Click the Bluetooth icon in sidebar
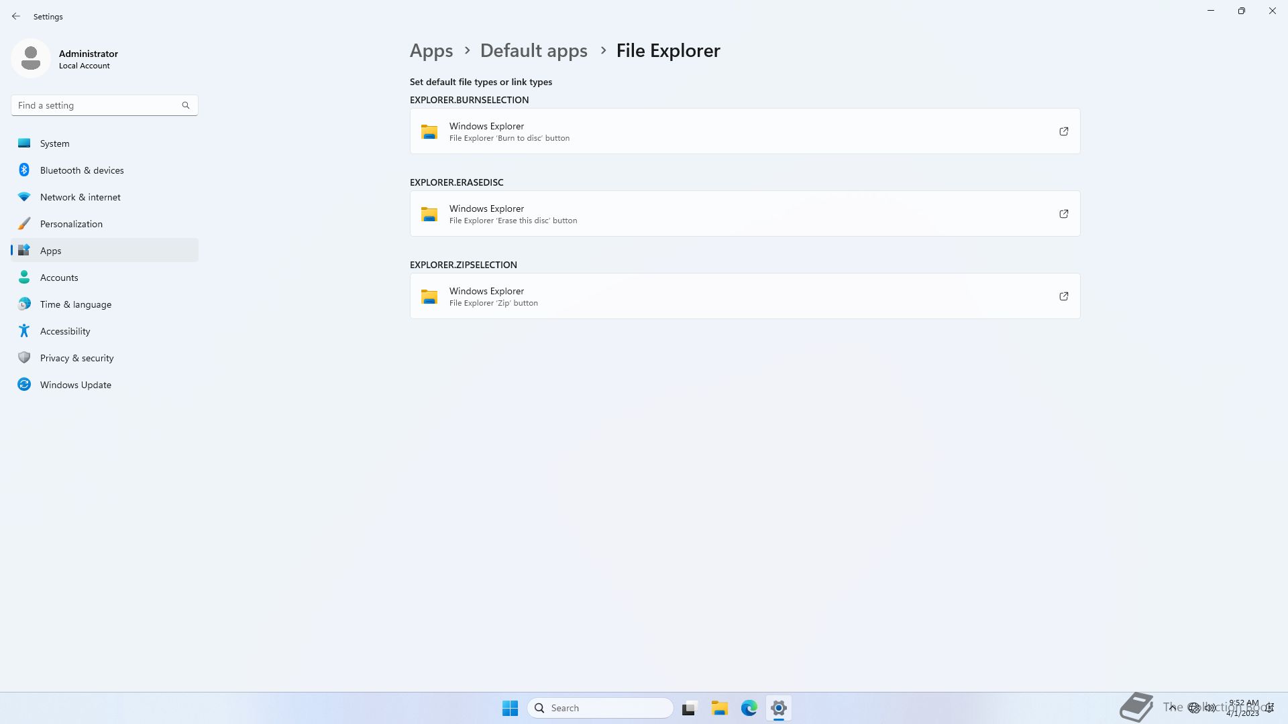 click(x=24, y=170)
